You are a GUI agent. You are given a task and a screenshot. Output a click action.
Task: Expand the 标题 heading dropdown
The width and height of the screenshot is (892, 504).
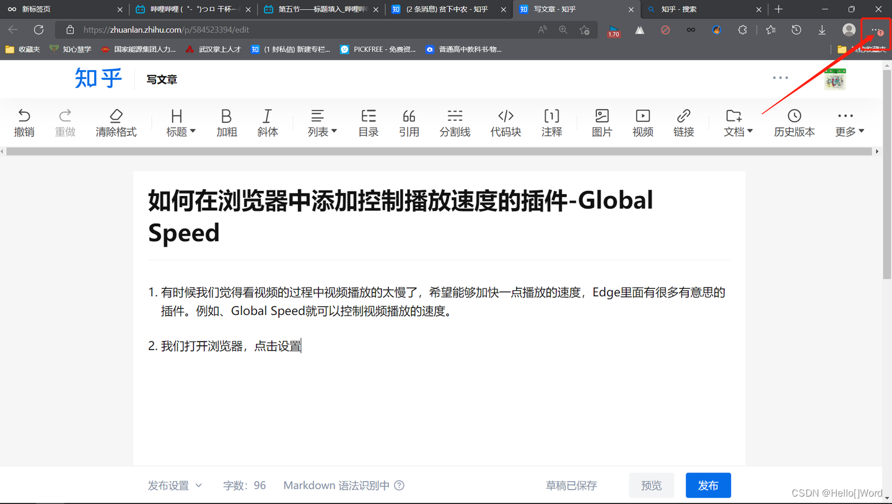181,123
